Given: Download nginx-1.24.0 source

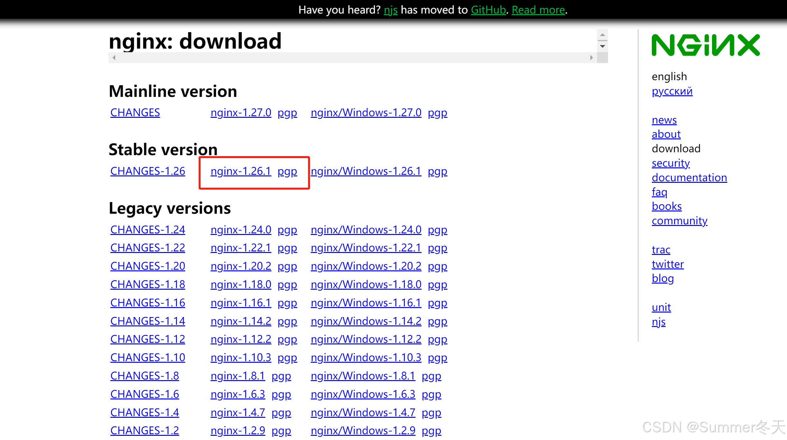Looking at the screenshot, I should pos(241,230).
